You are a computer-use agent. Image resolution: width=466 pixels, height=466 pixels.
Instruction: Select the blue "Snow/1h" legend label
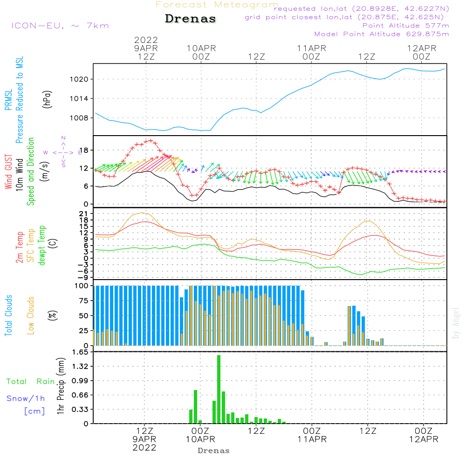26,398
